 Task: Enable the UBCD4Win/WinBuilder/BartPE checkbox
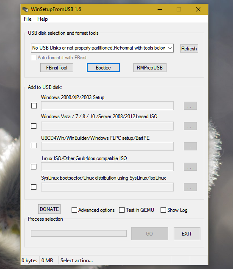(x=33, y=145)
